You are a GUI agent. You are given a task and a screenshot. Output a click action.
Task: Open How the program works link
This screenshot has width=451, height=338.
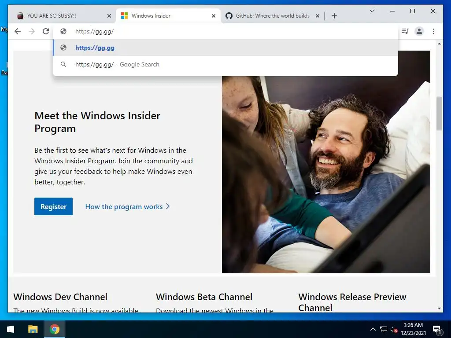(x=127, y=207)
